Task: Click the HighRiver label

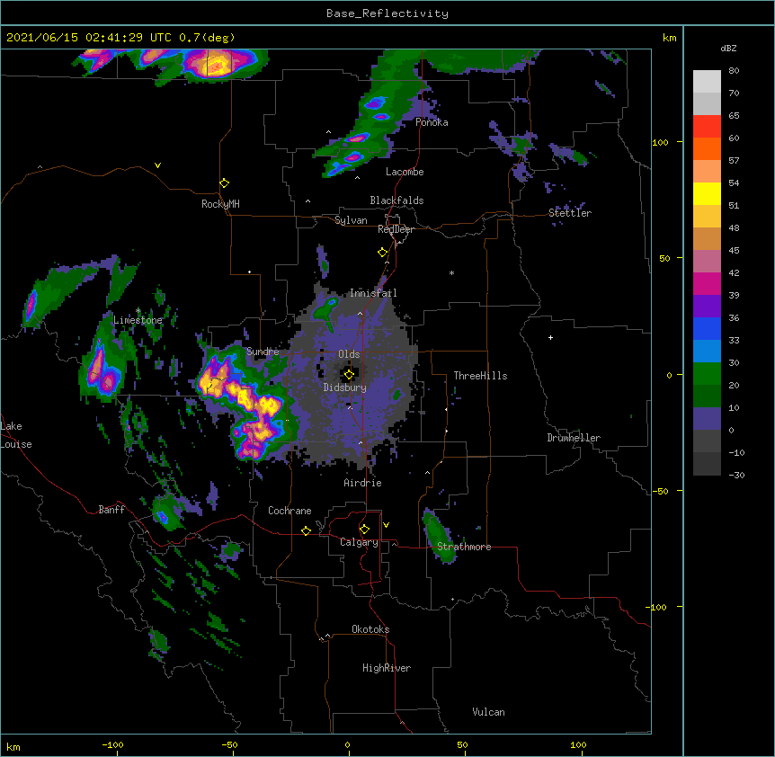Action: (x=387, y=668)
